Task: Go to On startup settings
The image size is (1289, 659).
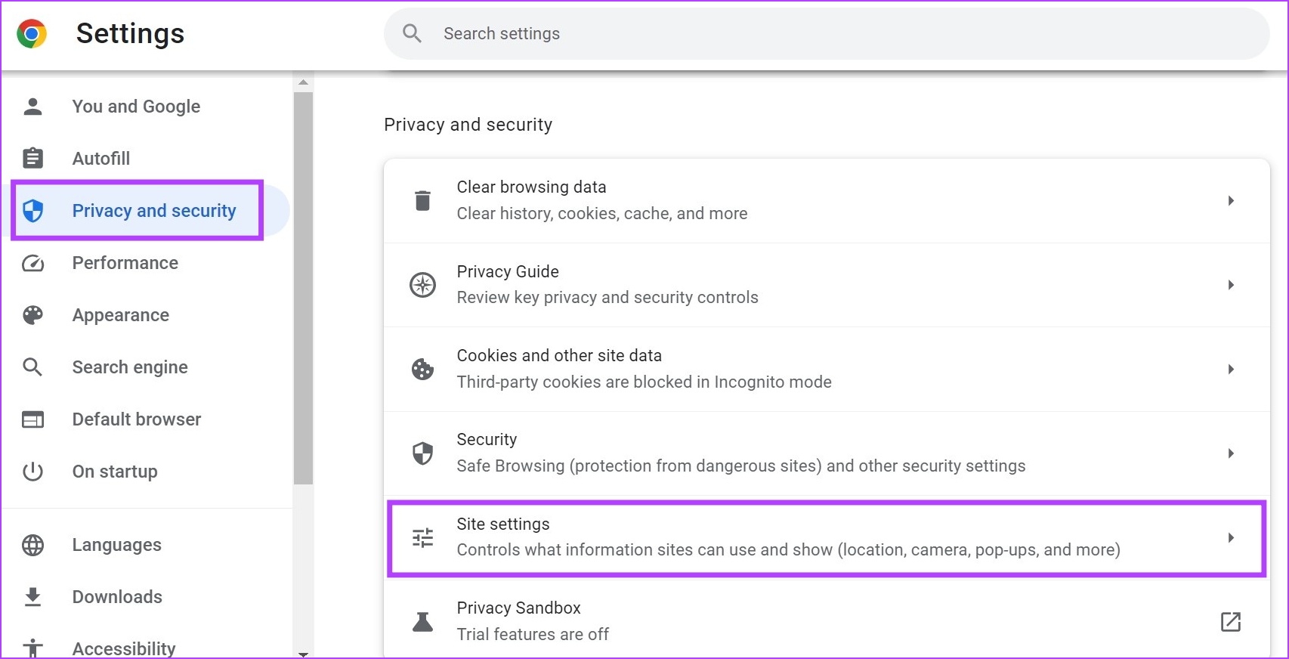Action: coord(115,472)
